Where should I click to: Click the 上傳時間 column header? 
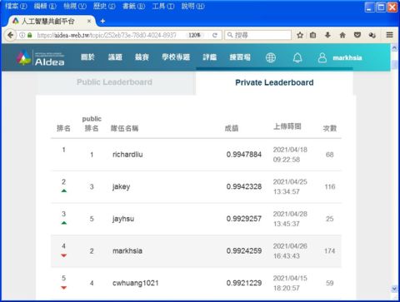(x=287, y=126)
